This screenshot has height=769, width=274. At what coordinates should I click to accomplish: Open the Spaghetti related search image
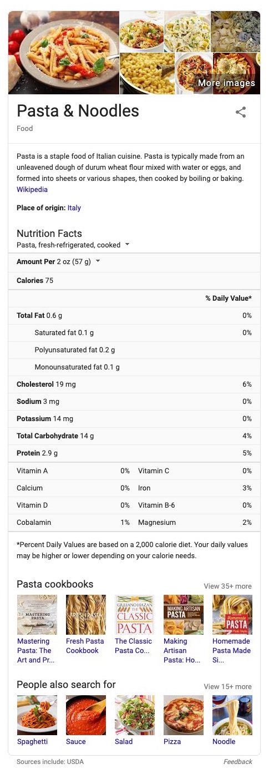pos(37,715)
